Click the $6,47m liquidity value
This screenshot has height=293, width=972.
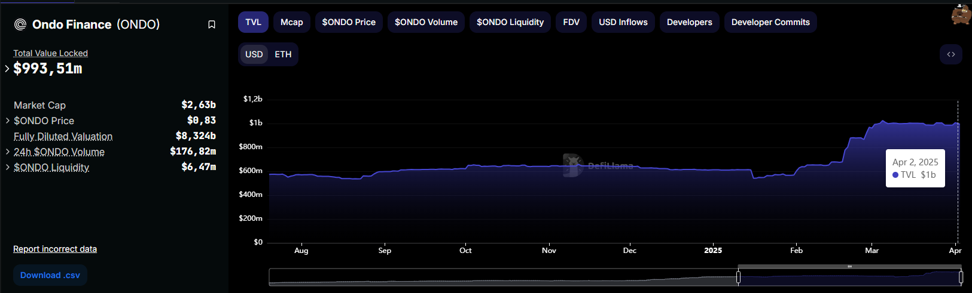pyautogui.click(x=199, y=167)
